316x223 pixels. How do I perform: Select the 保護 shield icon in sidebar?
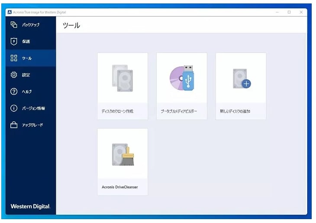click(14, 41)
